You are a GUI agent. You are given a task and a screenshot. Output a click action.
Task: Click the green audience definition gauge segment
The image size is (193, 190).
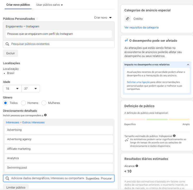(x=157, y=119)
